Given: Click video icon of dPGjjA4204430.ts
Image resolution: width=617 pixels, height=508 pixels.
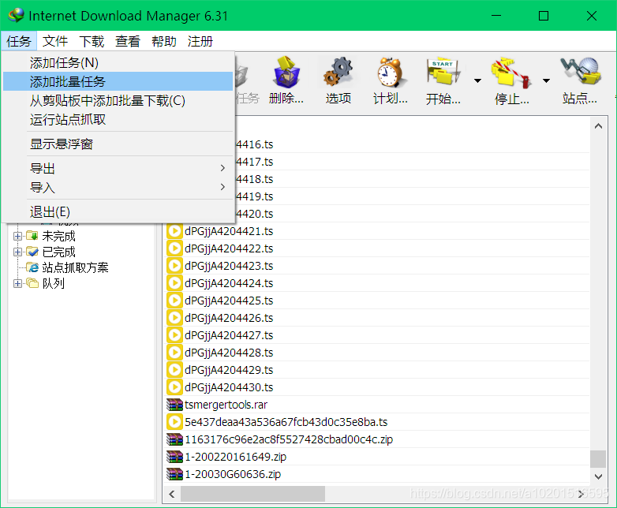Looking at the screenshot, I should pyautogui.click(x=174, y=387).
